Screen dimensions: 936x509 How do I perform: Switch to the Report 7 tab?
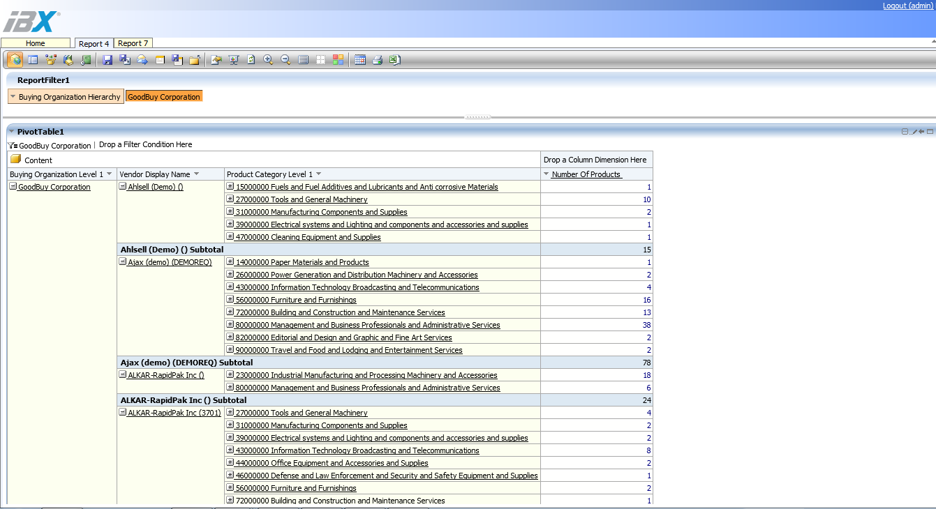(133, 43)
